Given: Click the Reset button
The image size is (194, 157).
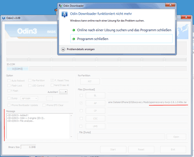Looking at the screenshot, I should [141, 150].
